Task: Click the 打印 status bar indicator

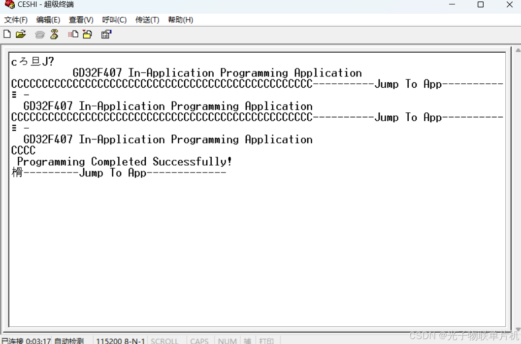Action: click(x=266, y=341)
